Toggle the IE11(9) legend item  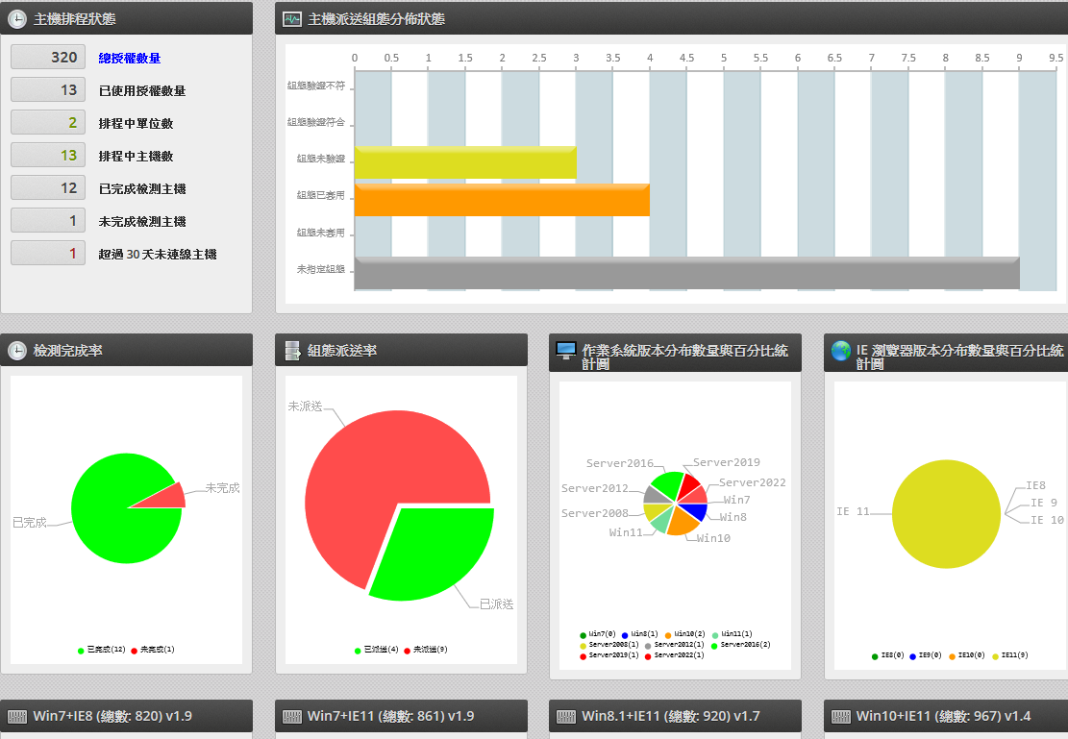pos(1009,655)
